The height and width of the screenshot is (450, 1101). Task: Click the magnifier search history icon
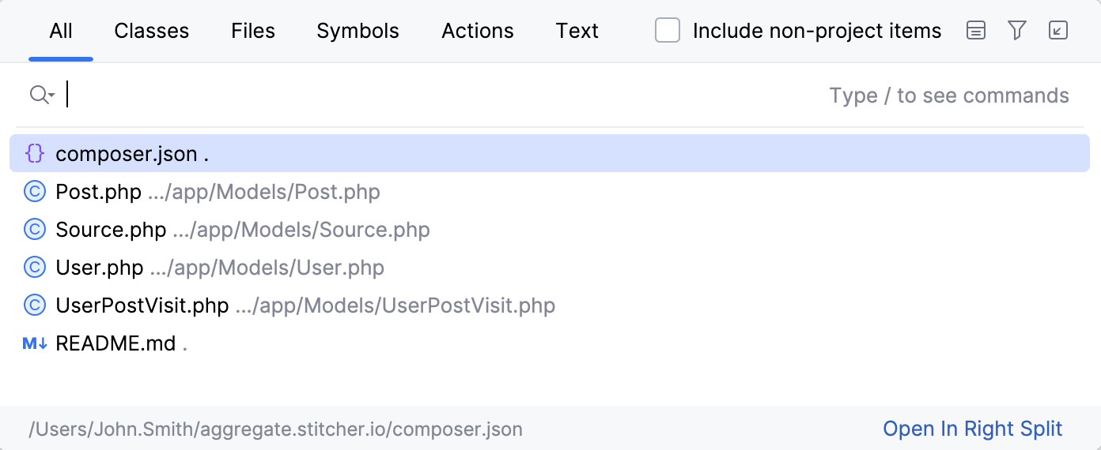[x=41, y=96]
